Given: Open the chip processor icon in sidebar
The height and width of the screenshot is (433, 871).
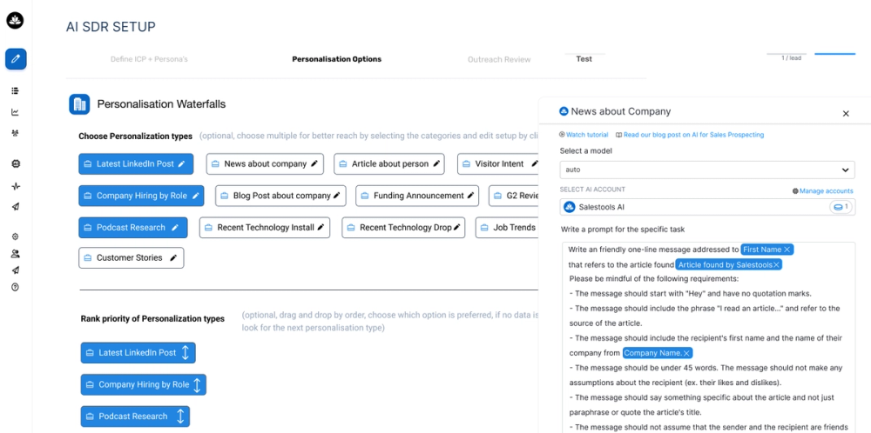Looking at the screenshot, I should 15,164.
